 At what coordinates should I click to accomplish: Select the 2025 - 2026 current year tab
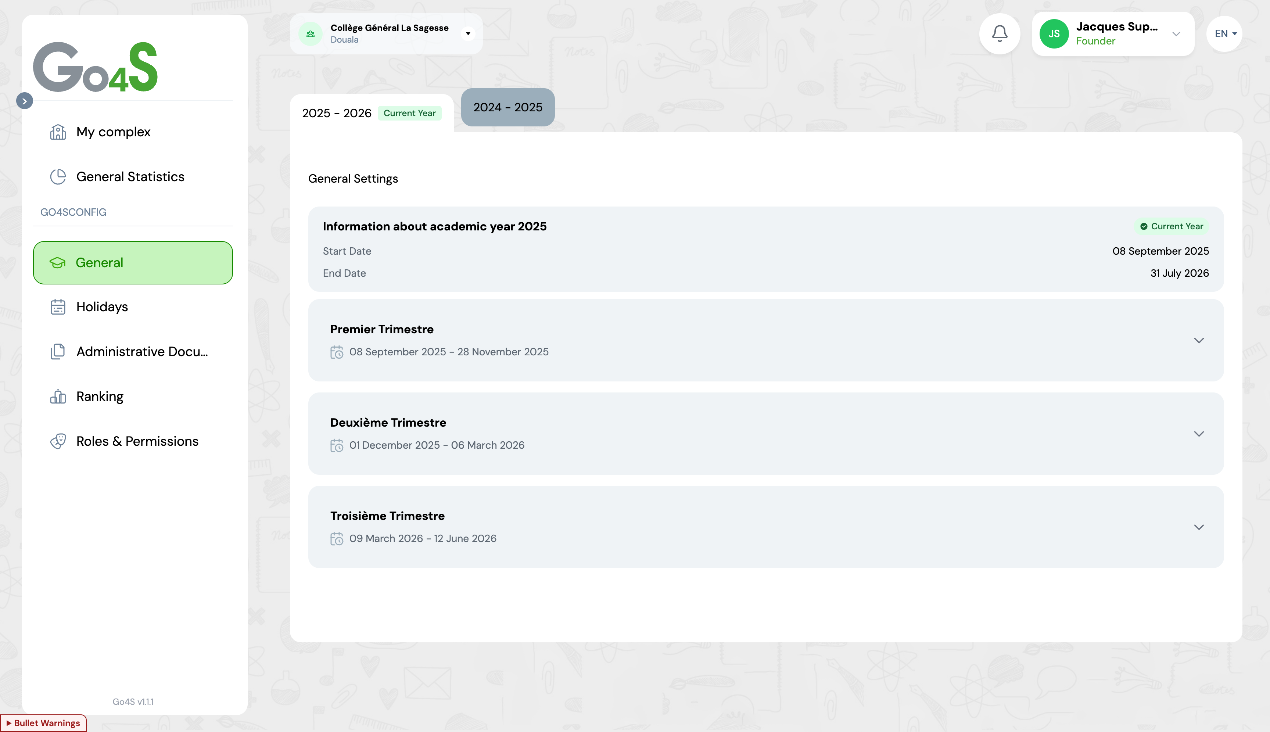click(336, 113)
